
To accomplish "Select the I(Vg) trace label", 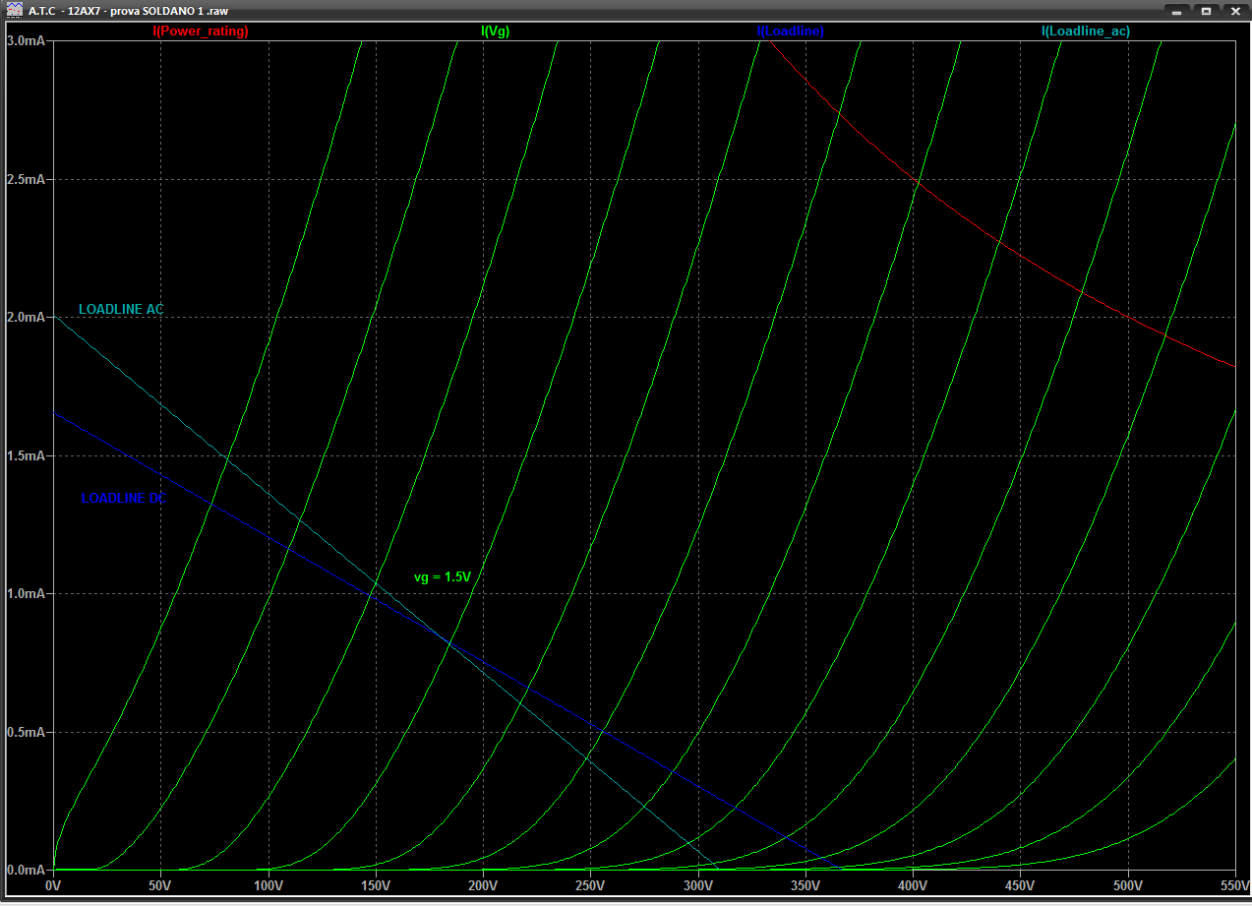I will pyautogui.click(x=495, y=31).
